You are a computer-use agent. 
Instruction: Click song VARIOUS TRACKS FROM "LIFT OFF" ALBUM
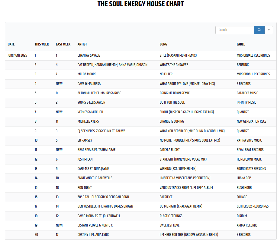[186, 188]
